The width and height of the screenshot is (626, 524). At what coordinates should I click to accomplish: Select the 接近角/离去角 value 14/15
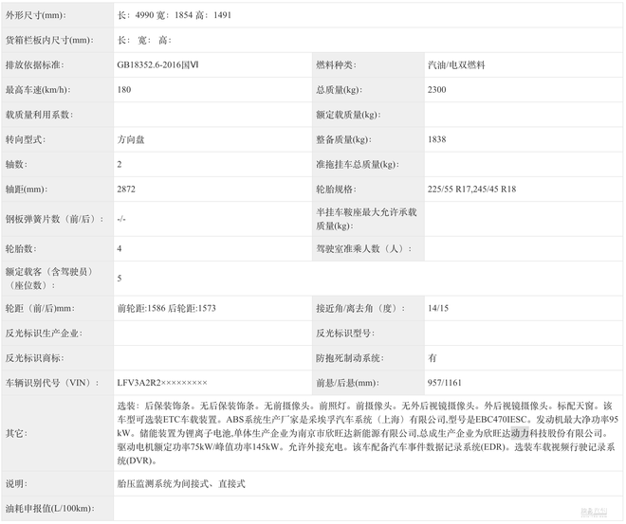(x=438, y=309)
